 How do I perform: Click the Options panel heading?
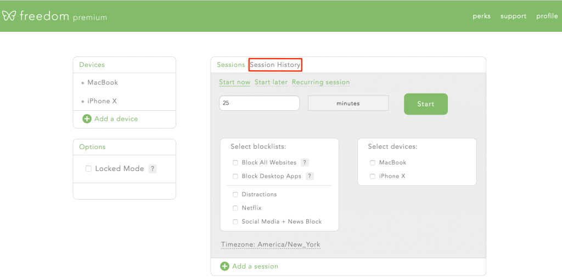(92, 147)
